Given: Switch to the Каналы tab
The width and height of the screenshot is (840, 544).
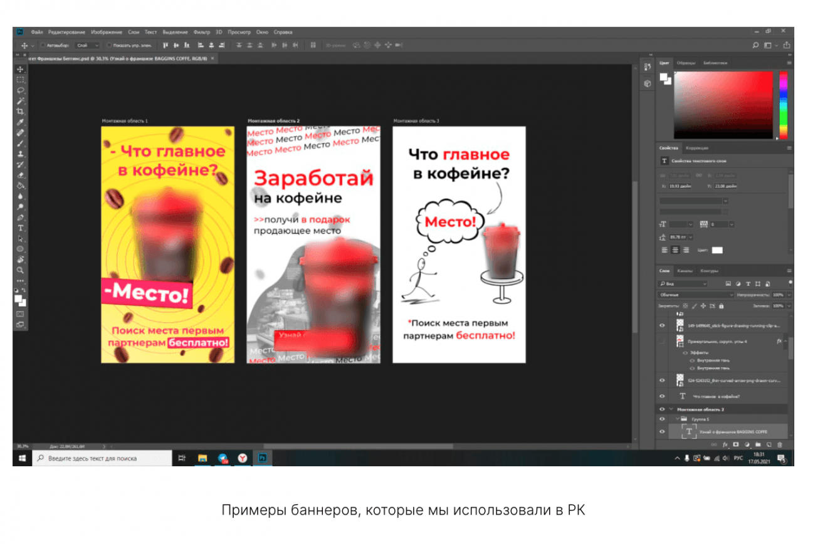Looking at the screenshot, I should [x=685, y=271].
